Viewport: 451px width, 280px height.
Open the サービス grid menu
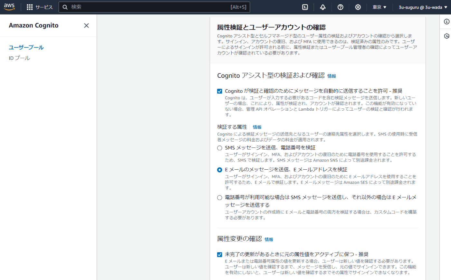pos(40,7)
